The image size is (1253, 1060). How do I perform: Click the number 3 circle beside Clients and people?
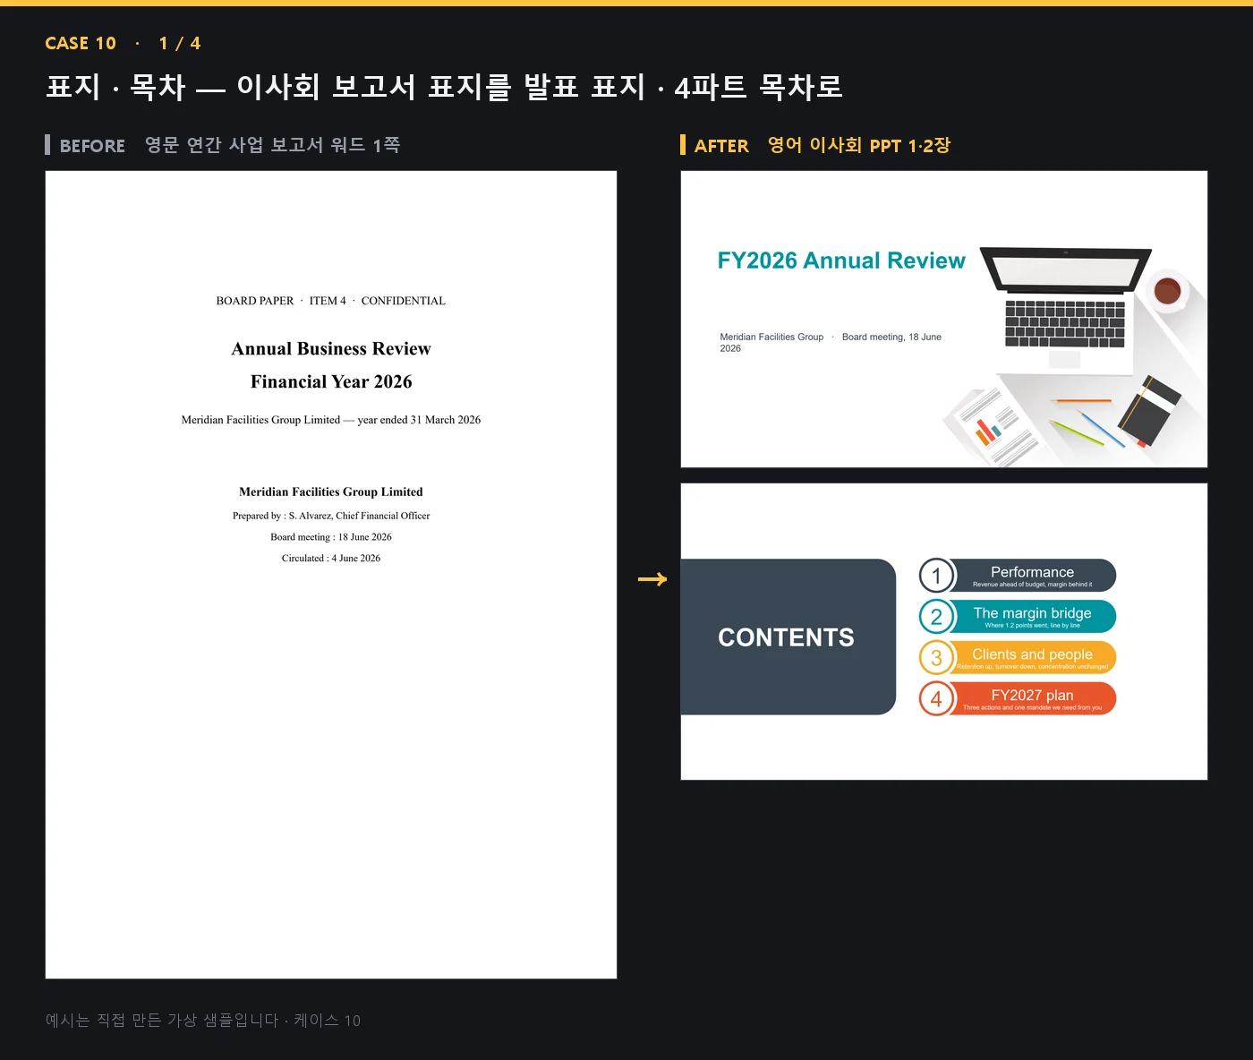point(936,658)
